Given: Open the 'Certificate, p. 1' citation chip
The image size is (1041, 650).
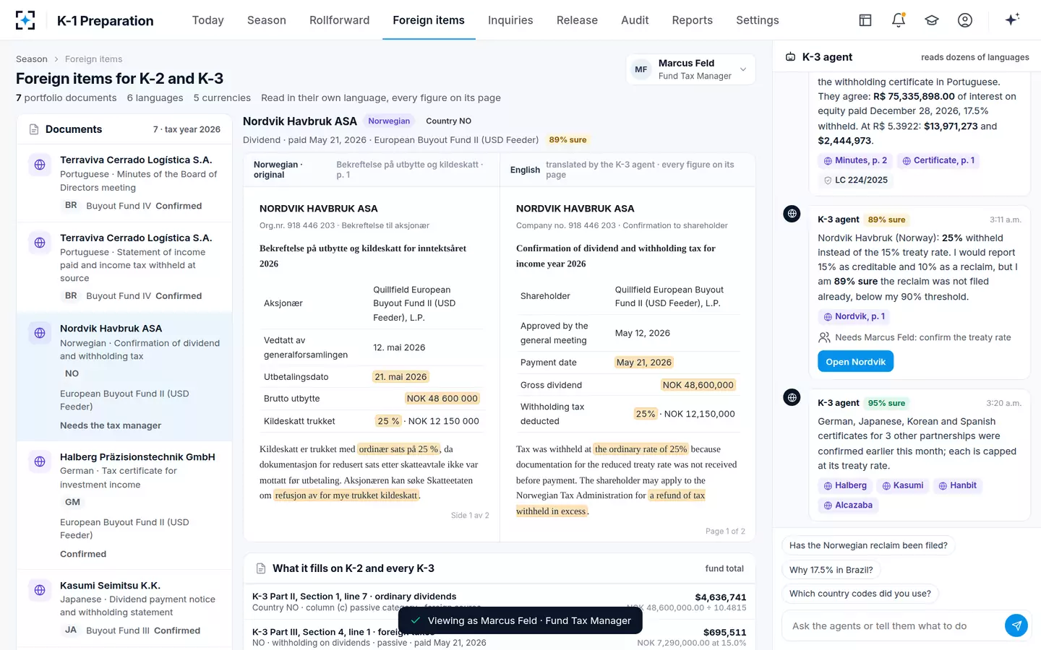Looking at the screenshot, I should 938,160.
